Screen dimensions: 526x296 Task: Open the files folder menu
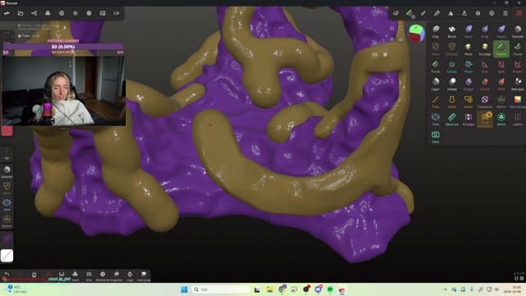(21, 13)
